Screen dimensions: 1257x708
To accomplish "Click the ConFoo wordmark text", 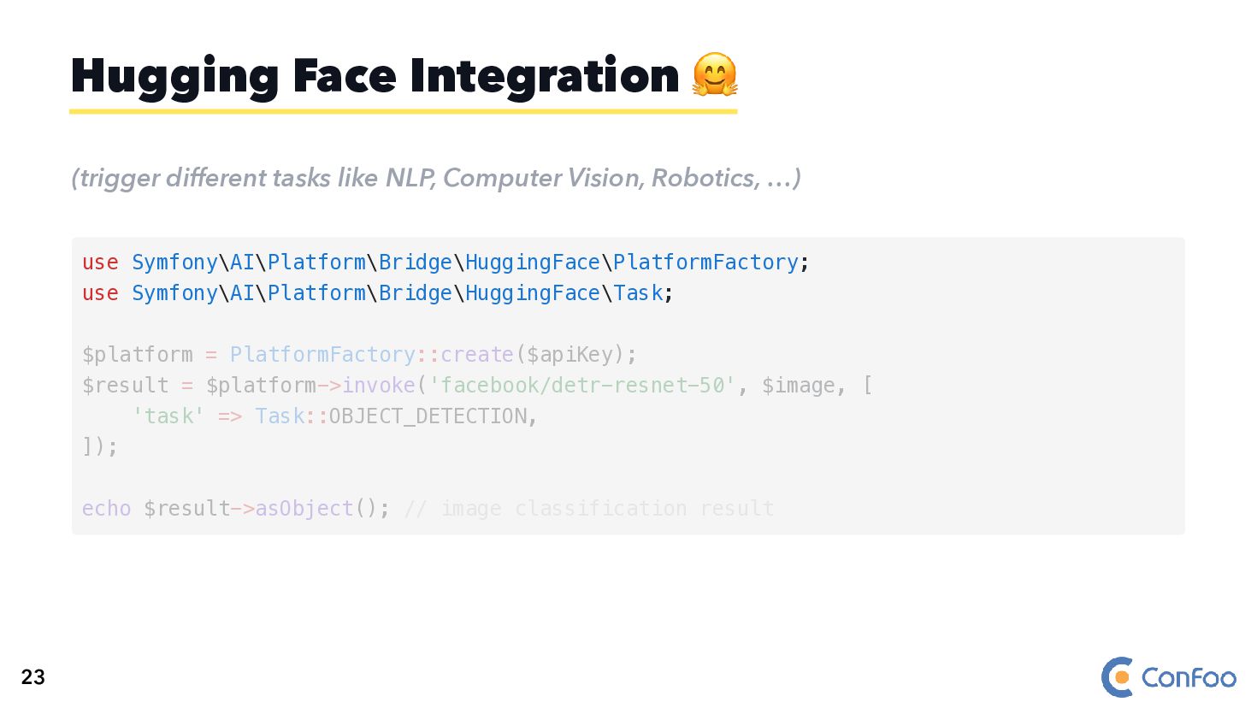I will click(x=1189, y=678).
